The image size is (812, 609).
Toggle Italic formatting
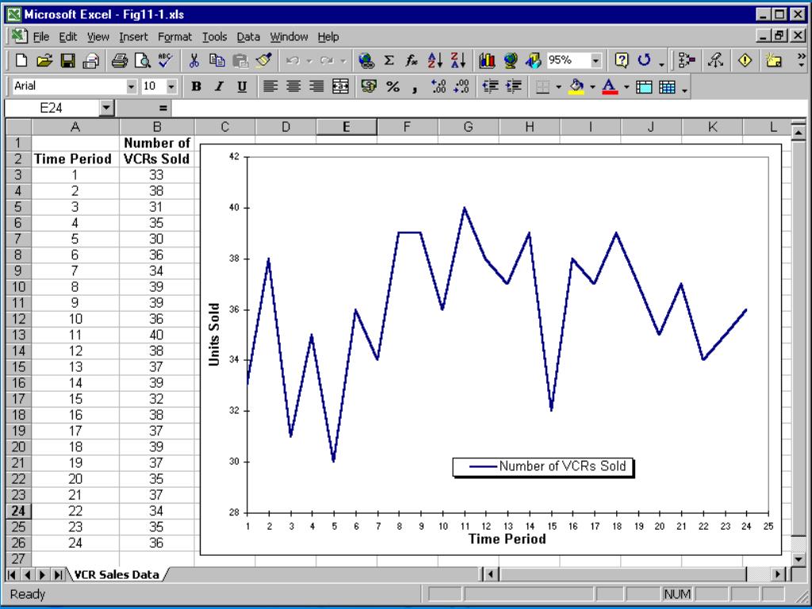219,86
